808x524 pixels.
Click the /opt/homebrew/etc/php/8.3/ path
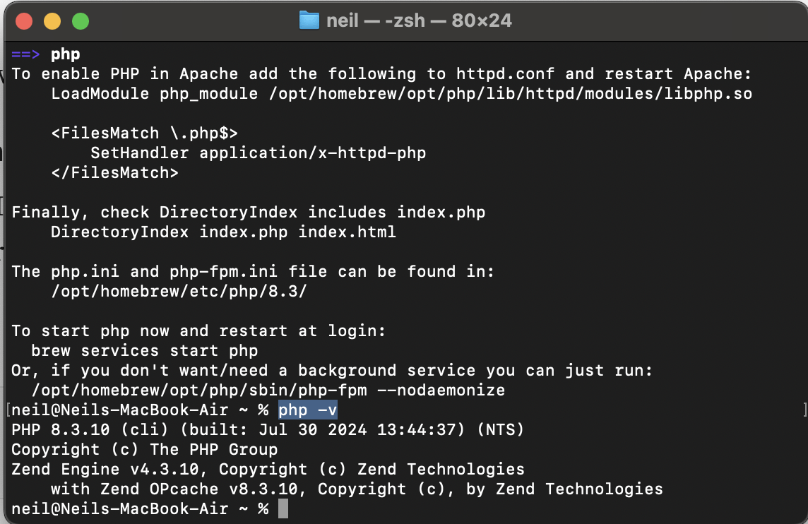pyautogui.click(x=179, y=292)
